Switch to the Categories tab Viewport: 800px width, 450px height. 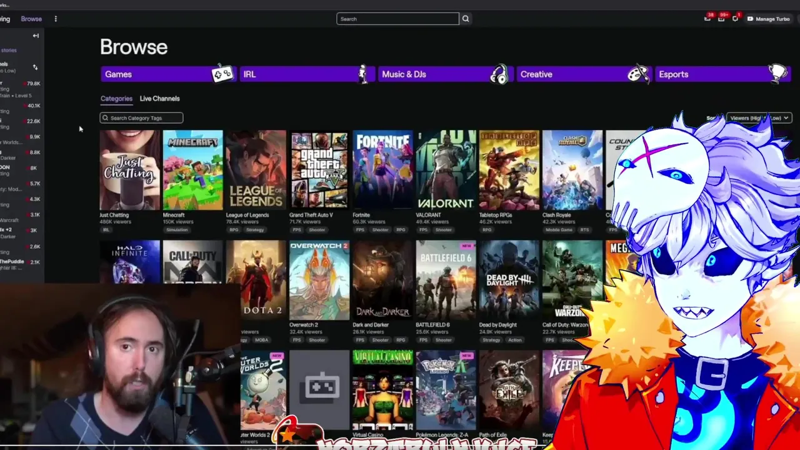point(116,98)
